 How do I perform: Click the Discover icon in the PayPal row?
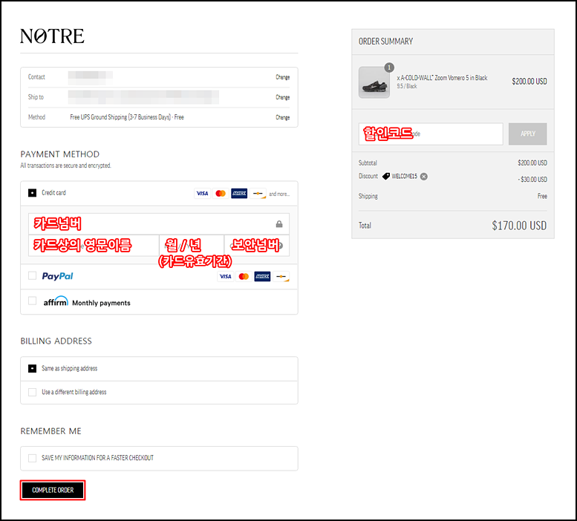281,277
